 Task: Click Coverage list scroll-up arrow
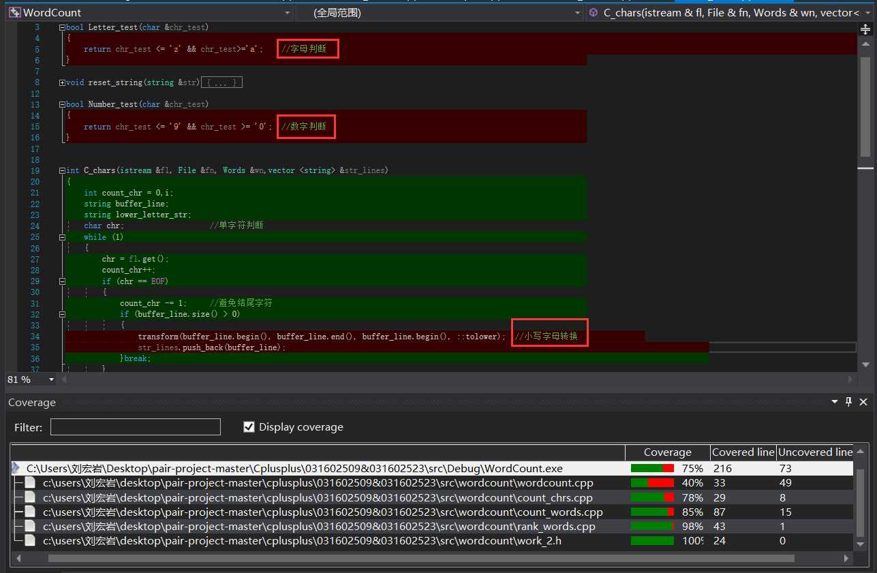[x=861, y=452]
